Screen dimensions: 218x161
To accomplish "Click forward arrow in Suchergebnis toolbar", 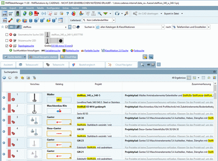I will click(x=10, y=78).
